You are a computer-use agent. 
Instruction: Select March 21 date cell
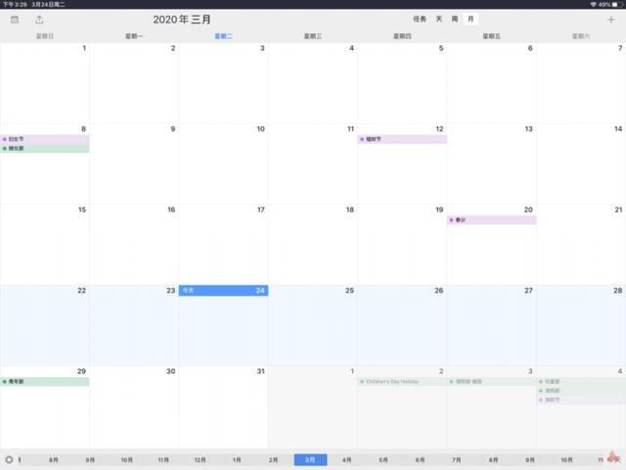[581, 245]
